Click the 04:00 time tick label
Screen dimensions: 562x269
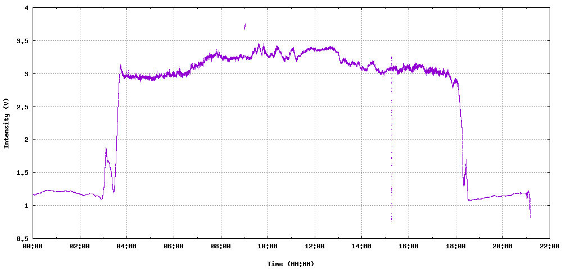(x=127, y=247)
